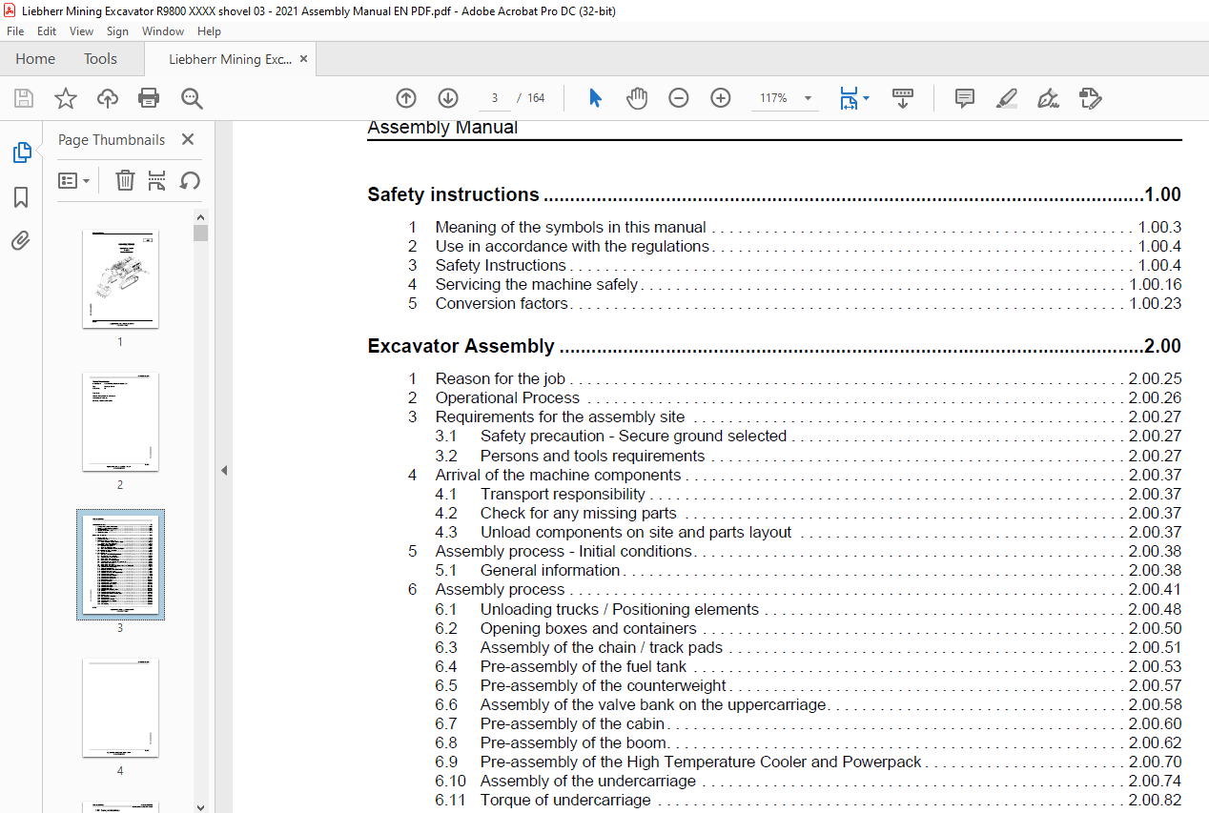Click 'Servicing the machine safely' entry
This screenshot has width=1209, height=813.
(x=537, y=284)
